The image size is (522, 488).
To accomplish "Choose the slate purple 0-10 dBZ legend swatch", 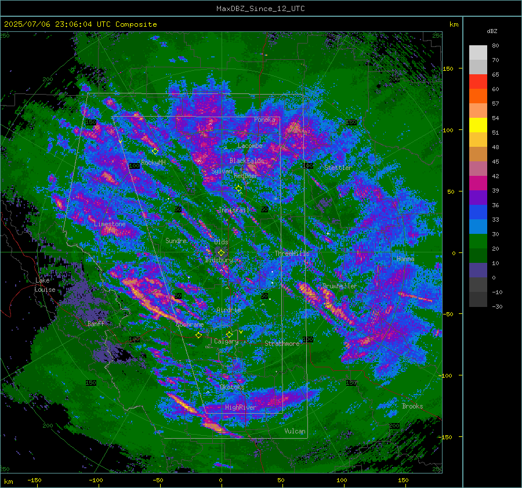I will point(478,270).
